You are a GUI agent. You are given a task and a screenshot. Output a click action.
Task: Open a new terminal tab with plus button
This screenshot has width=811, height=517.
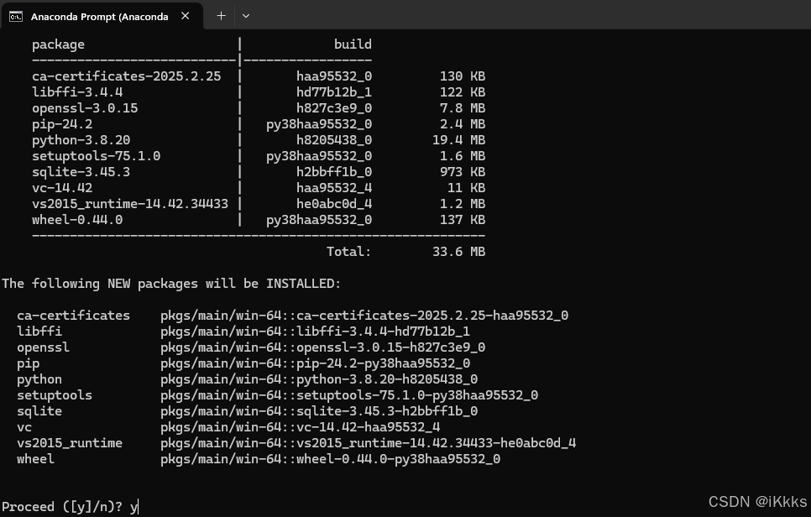tap(221, 16)
